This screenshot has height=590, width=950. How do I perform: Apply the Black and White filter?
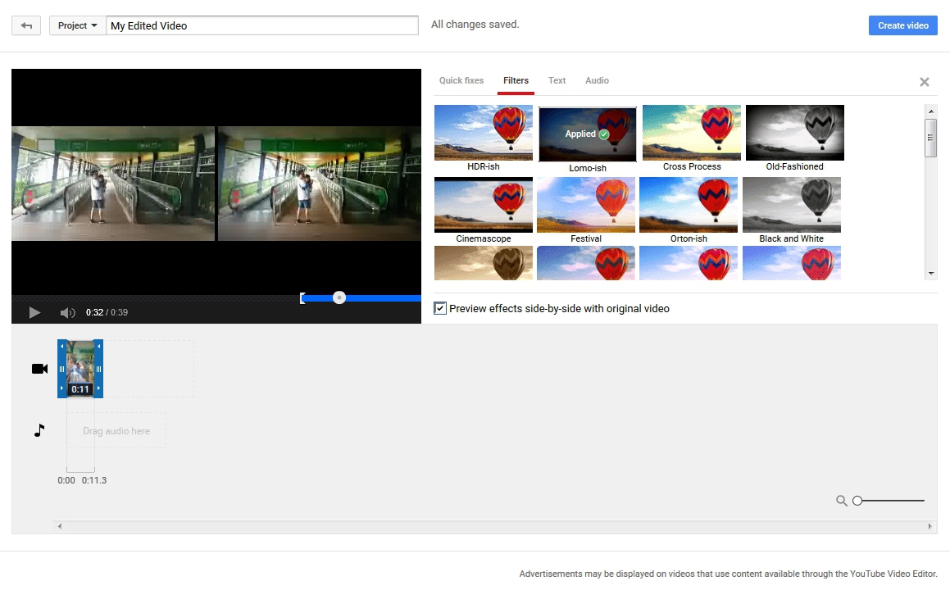(x=791, y=205)
